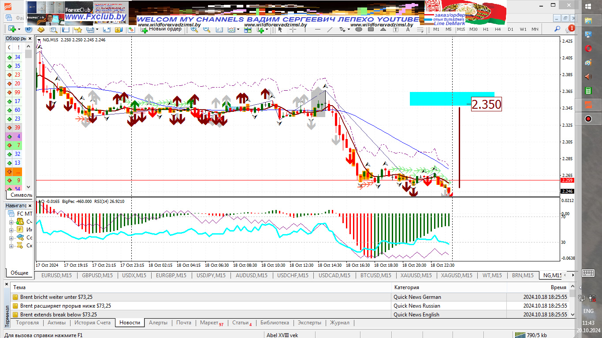Select the rectangle drawing tool

click(x=371, y=29)
